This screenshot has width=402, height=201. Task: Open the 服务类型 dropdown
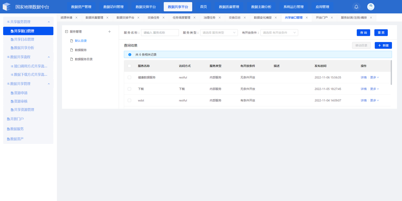pos(219,33)
